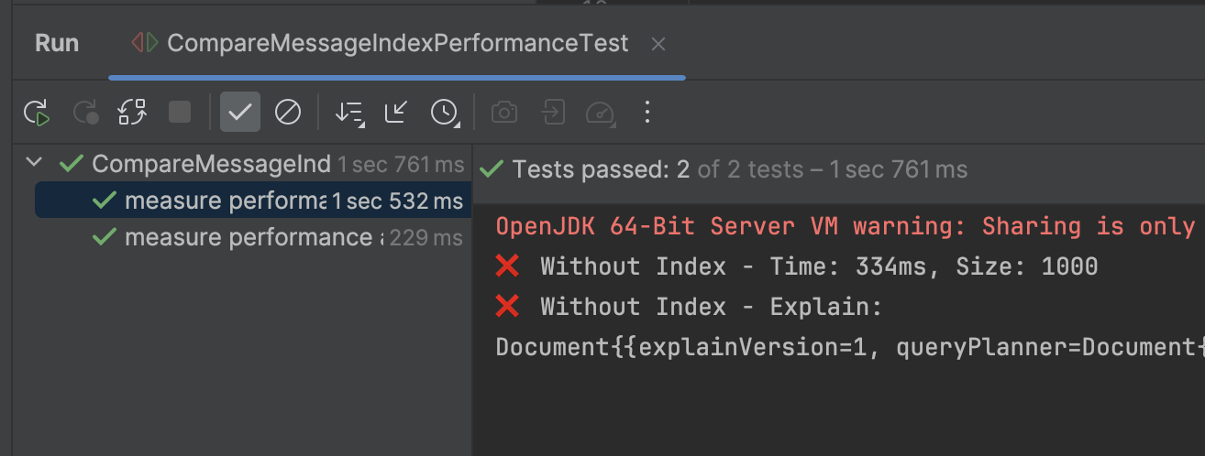Click the green check beside CompareMessageInd node

click(71, 165)
